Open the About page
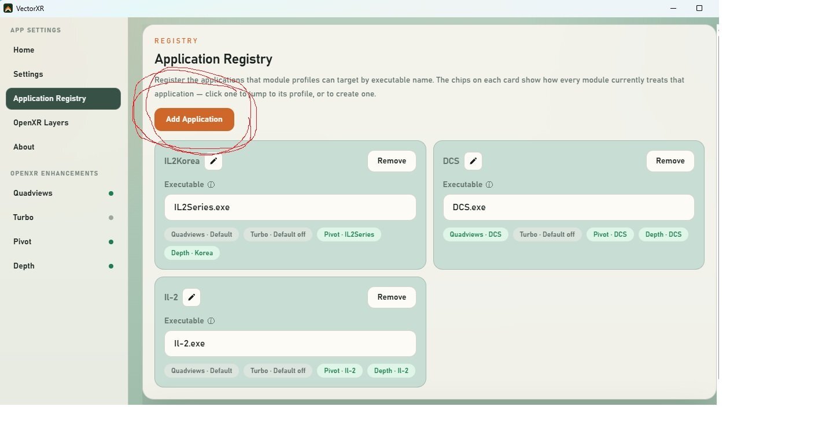Screen dimensions: 837x440 [x=63, y=147]
